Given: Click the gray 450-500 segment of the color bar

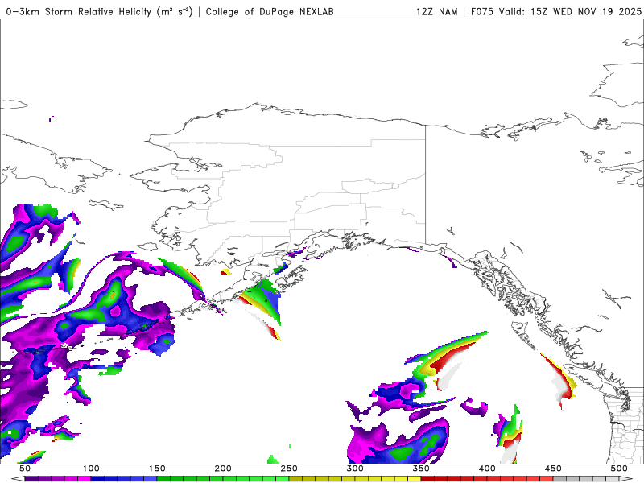Looking at the screenshot, I should [x=586, y=479].
